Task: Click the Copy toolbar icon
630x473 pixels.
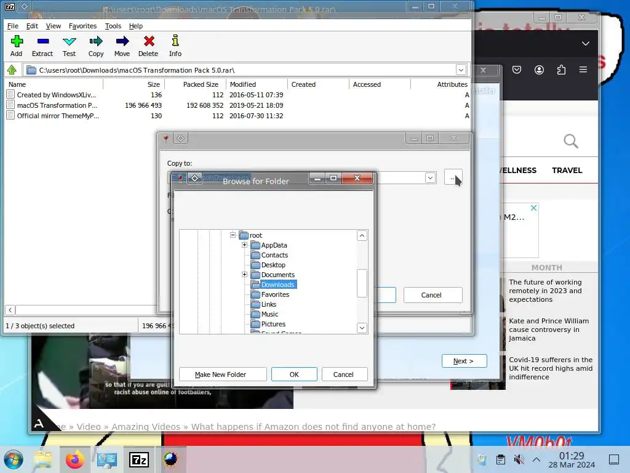Action: pos(96,46)
